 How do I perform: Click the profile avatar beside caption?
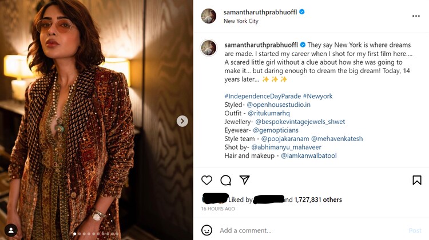click(x=208, y=48)
